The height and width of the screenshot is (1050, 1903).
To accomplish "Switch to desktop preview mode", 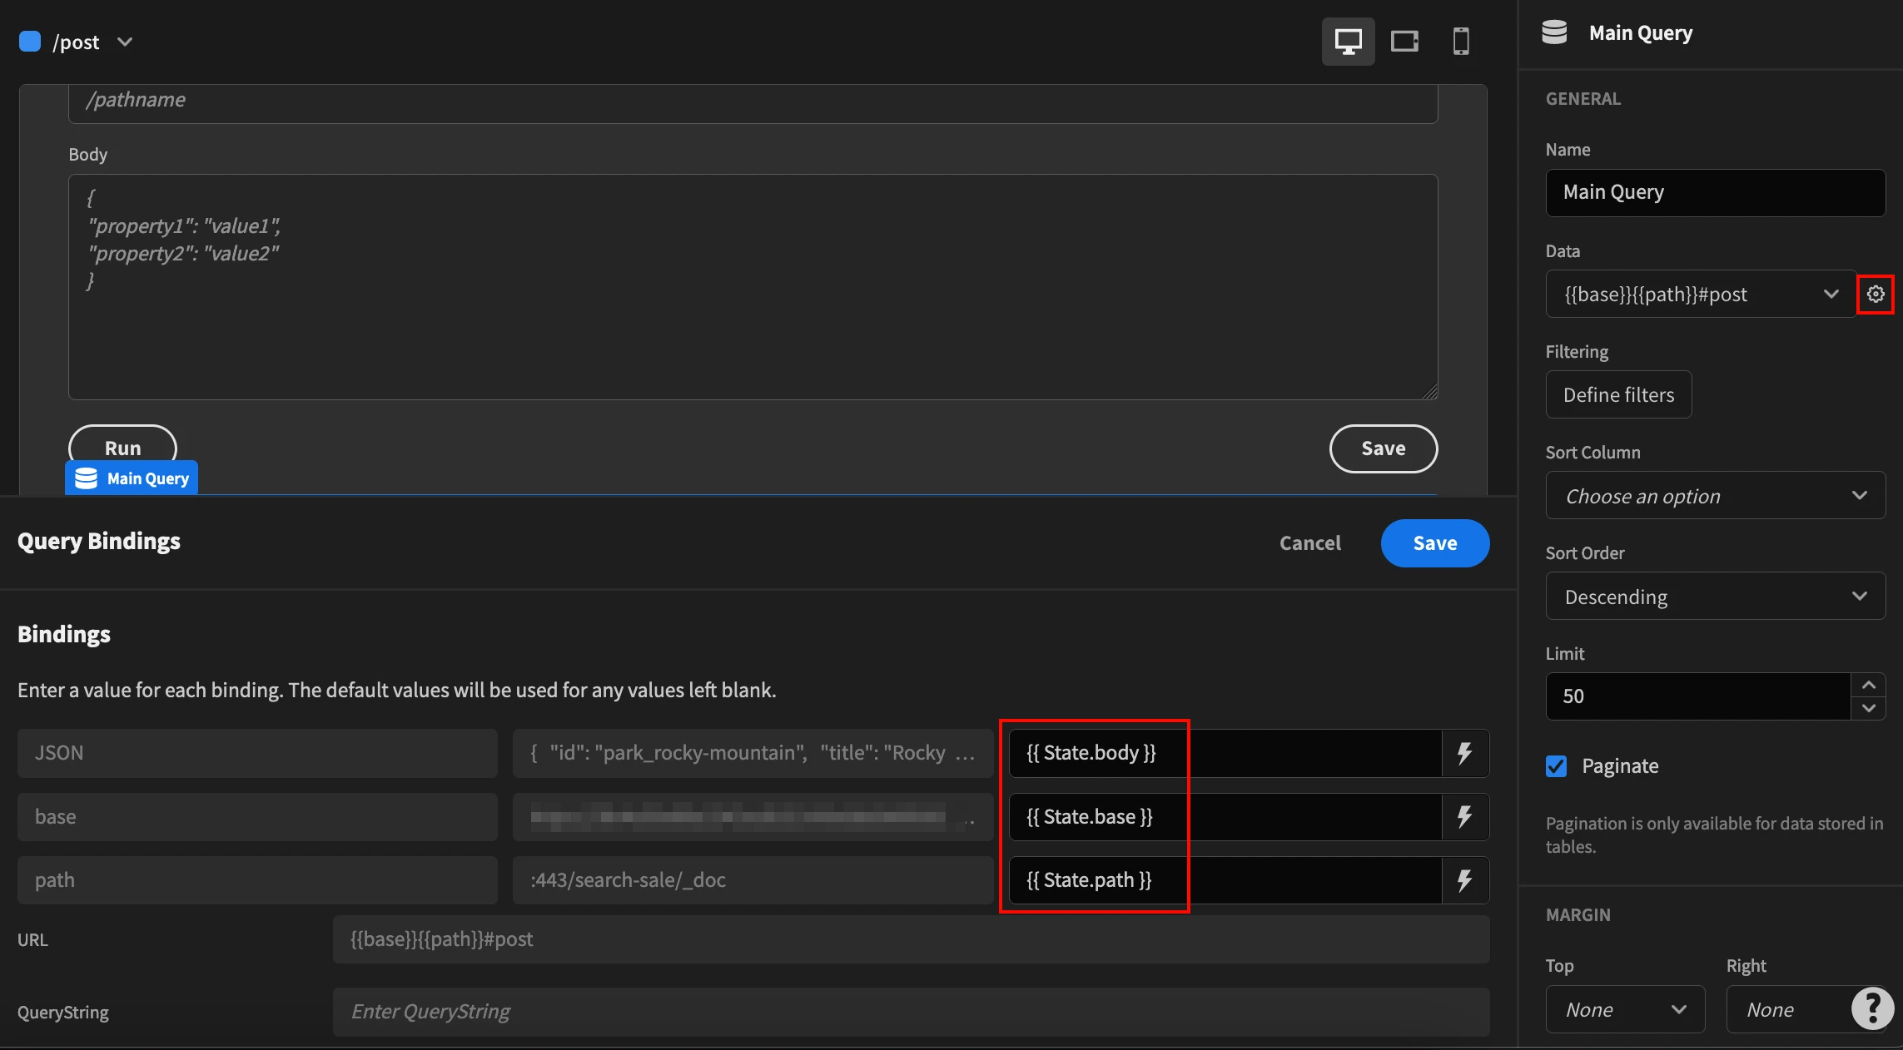I will 1348,41.
